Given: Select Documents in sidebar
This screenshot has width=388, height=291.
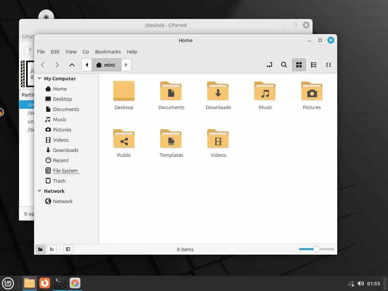Looking at the screenshot, I should pyautogui.click(x=66, y=109).
